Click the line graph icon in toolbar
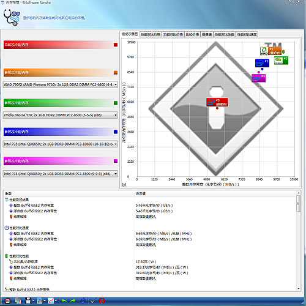This screenshot has width=306, height=306. click(51, 300)
